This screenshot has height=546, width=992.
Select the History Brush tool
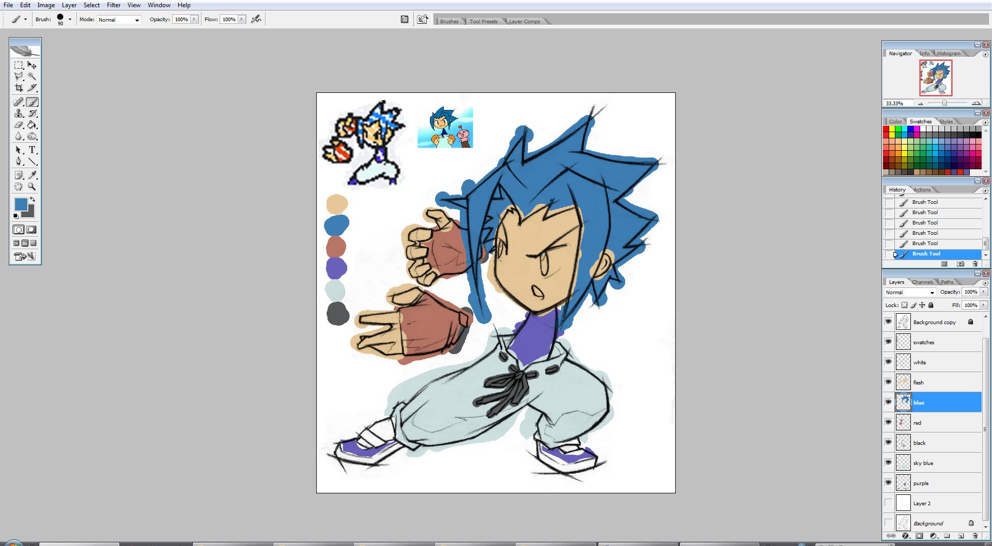click(32, 114)
